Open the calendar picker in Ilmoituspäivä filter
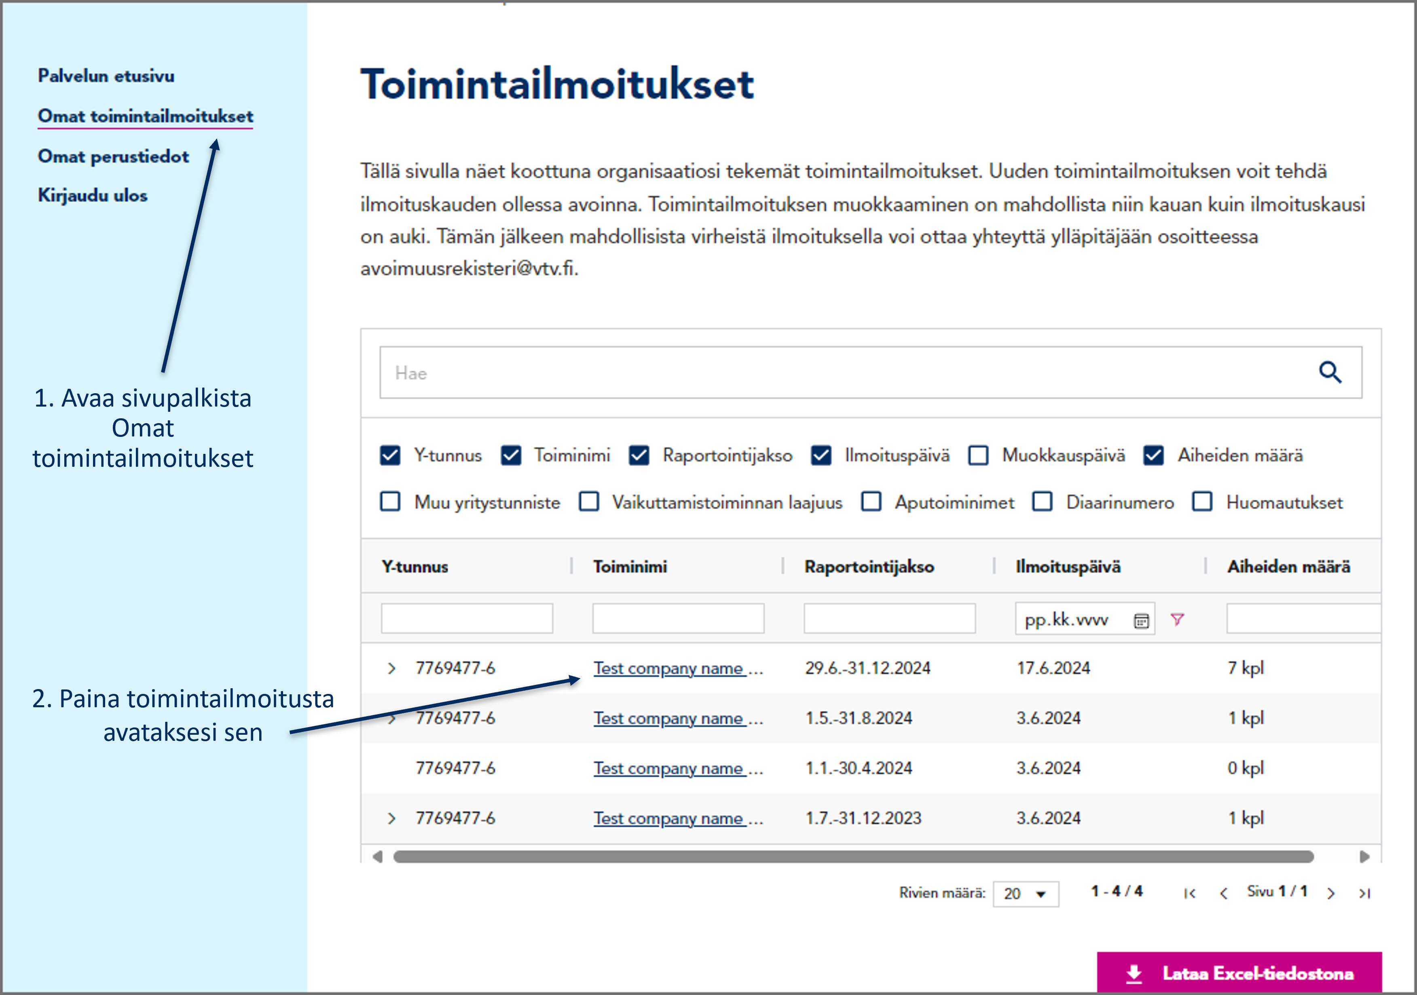Image resolution: width=1417 pixels, height=995 pixels. pyautogui.click(x=1141, y=621)
